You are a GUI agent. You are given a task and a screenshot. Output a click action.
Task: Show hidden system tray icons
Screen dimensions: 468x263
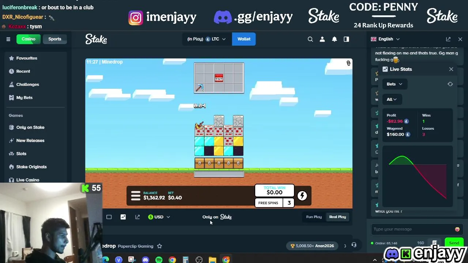(x=375, y=260)
